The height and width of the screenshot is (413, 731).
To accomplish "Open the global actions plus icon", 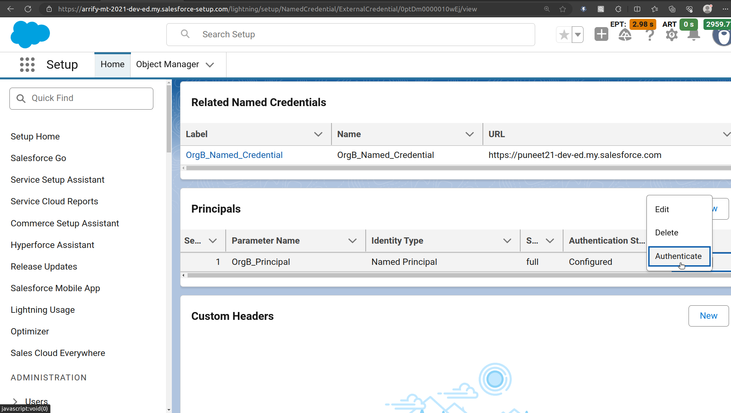I will [x=601, y=34].
